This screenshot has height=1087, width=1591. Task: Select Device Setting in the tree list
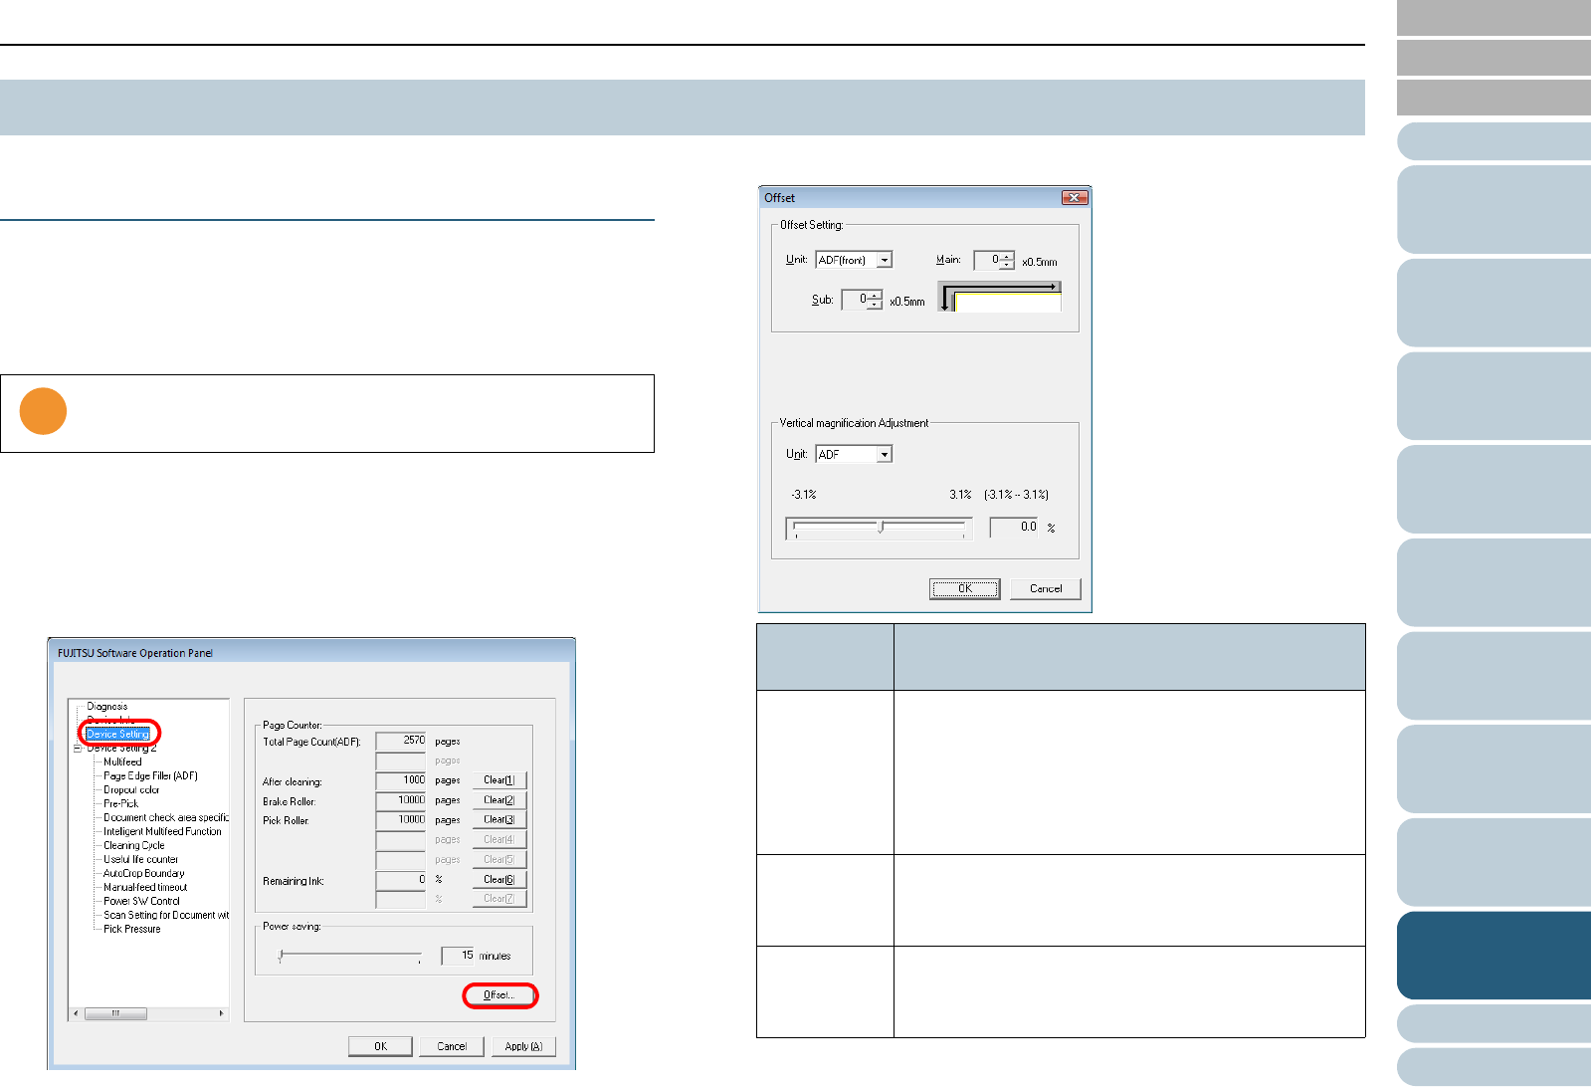[x=117, y=735]
